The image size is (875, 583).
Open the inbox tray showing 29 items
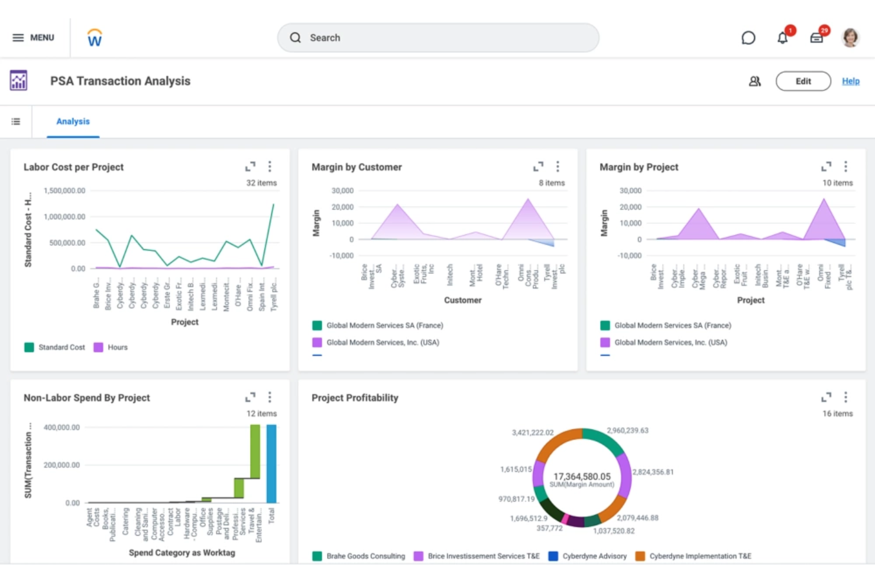point(816,37)
